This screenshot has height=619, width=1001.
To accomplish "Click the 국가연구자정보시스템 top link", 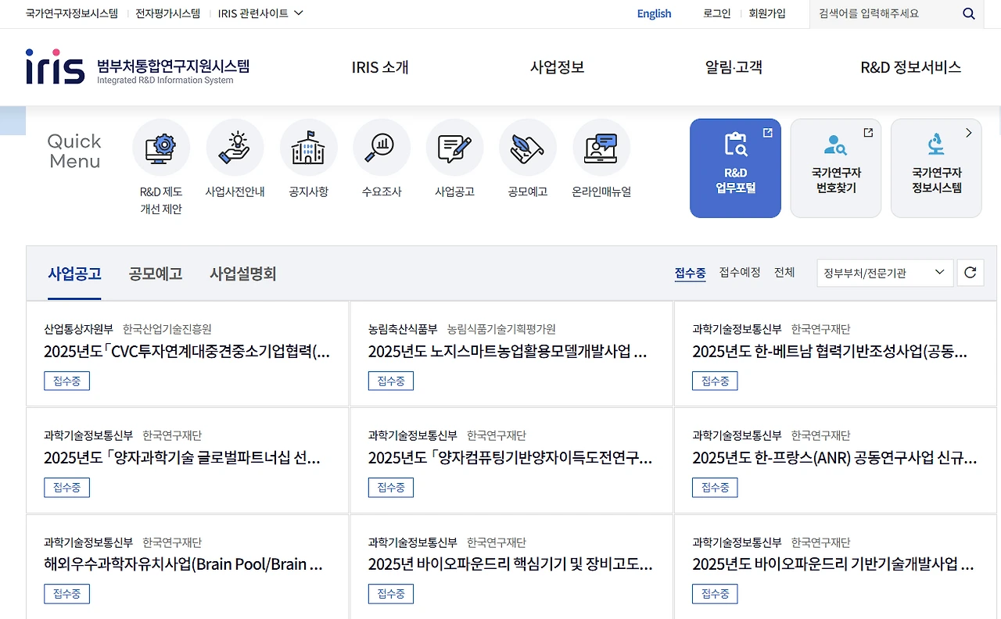I will 71,13.
